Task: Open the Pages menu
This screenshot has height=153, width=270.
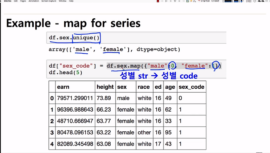Action: pos(23,1)
